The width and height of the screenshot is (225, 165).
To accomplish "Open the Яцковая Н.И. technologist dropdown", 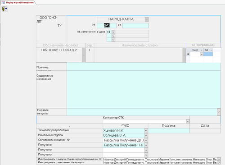I will pos(146,131).
